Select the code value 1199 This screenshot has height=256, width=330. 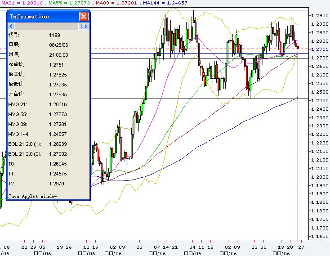point(54,35)
